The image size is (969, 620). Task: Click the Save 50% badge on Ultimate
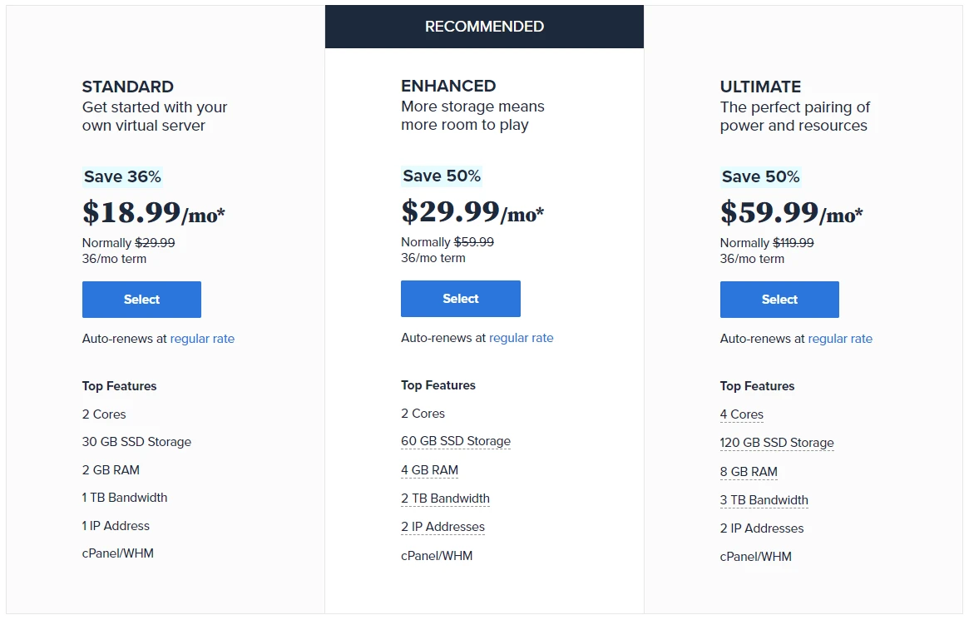click(x=761, y=176)
